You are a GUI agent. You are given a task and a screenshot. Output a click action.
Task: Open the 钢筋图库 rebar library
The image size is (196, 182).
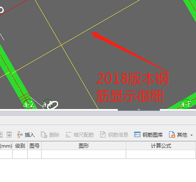pyautogui.click(x=148, y=135)
